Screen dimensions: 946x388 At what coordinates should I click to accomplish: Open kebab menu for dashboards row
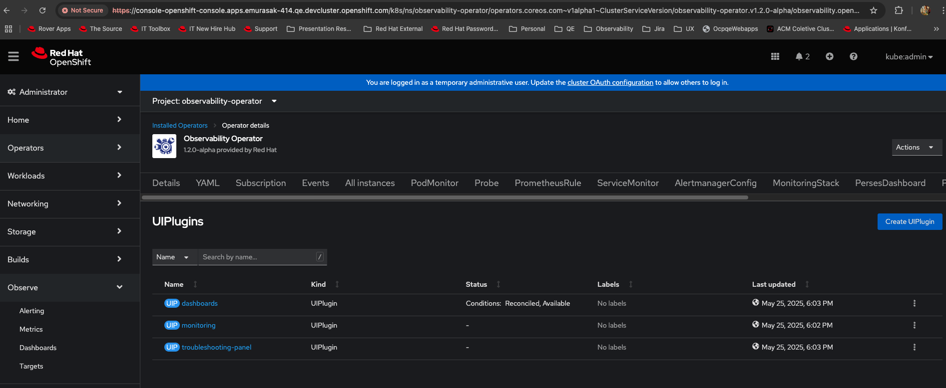click(x=914, y=303)
